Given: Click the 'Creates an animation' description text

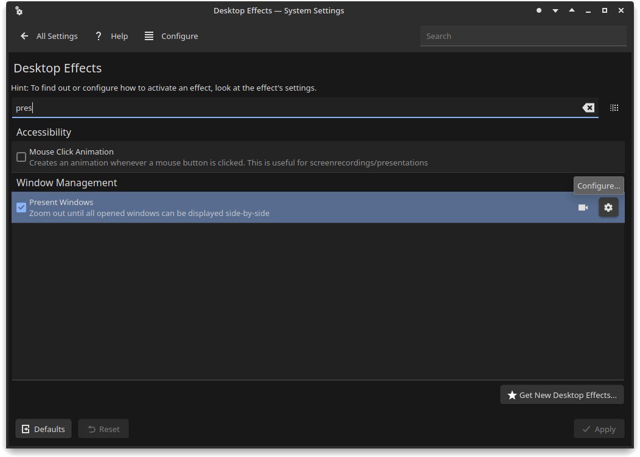Looking at the screenshot, I should pyautogui.click(x=229, y=162).
